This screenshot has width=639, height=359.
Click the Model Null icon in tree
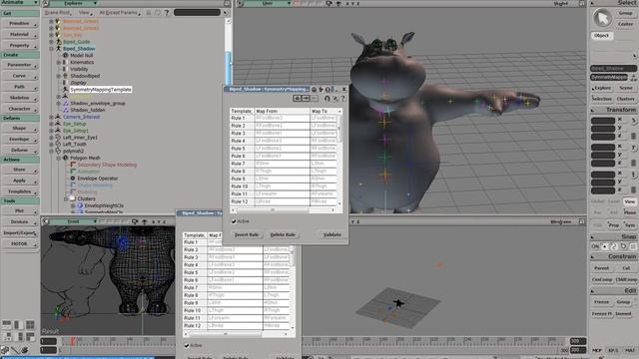click(x=65, y=56)
